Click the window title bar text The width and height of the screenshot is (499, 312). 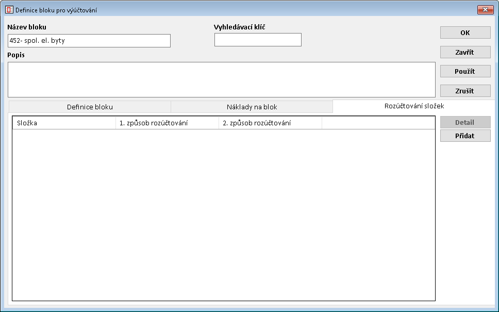pos(56,10)
